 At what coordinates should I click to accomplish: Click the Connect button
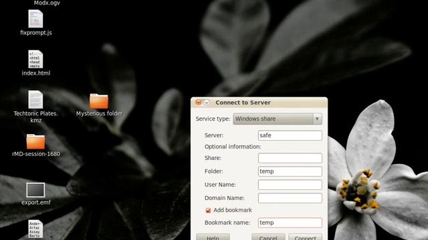[305, 237]
